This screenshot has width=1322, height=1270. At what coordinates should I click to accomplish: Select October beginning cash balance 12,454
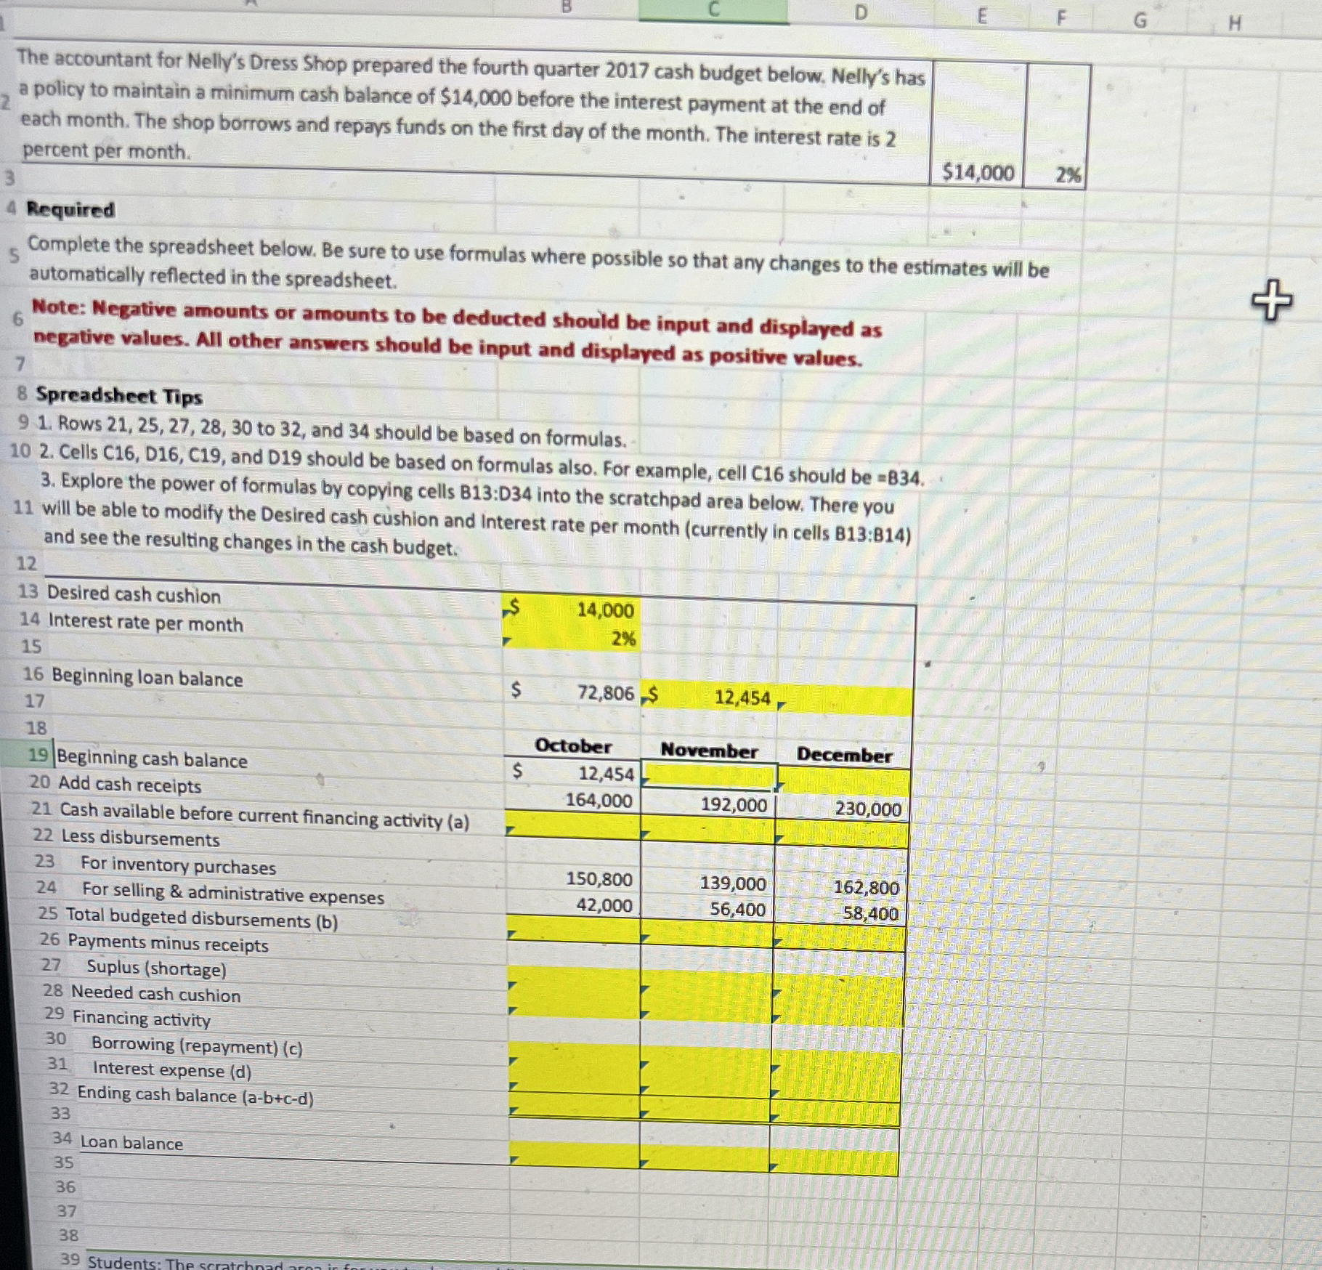click(x=574, y=772)
